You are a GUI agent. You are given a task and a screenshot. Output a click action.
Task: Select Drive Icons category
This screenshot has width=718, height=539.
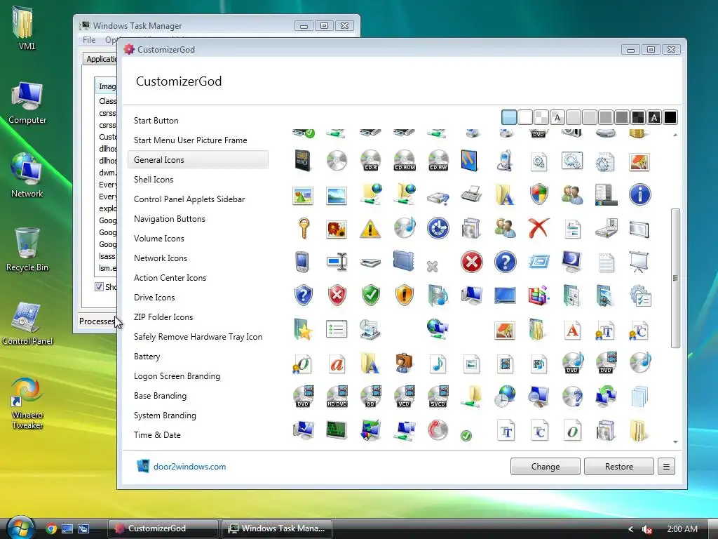click(154, 298)
